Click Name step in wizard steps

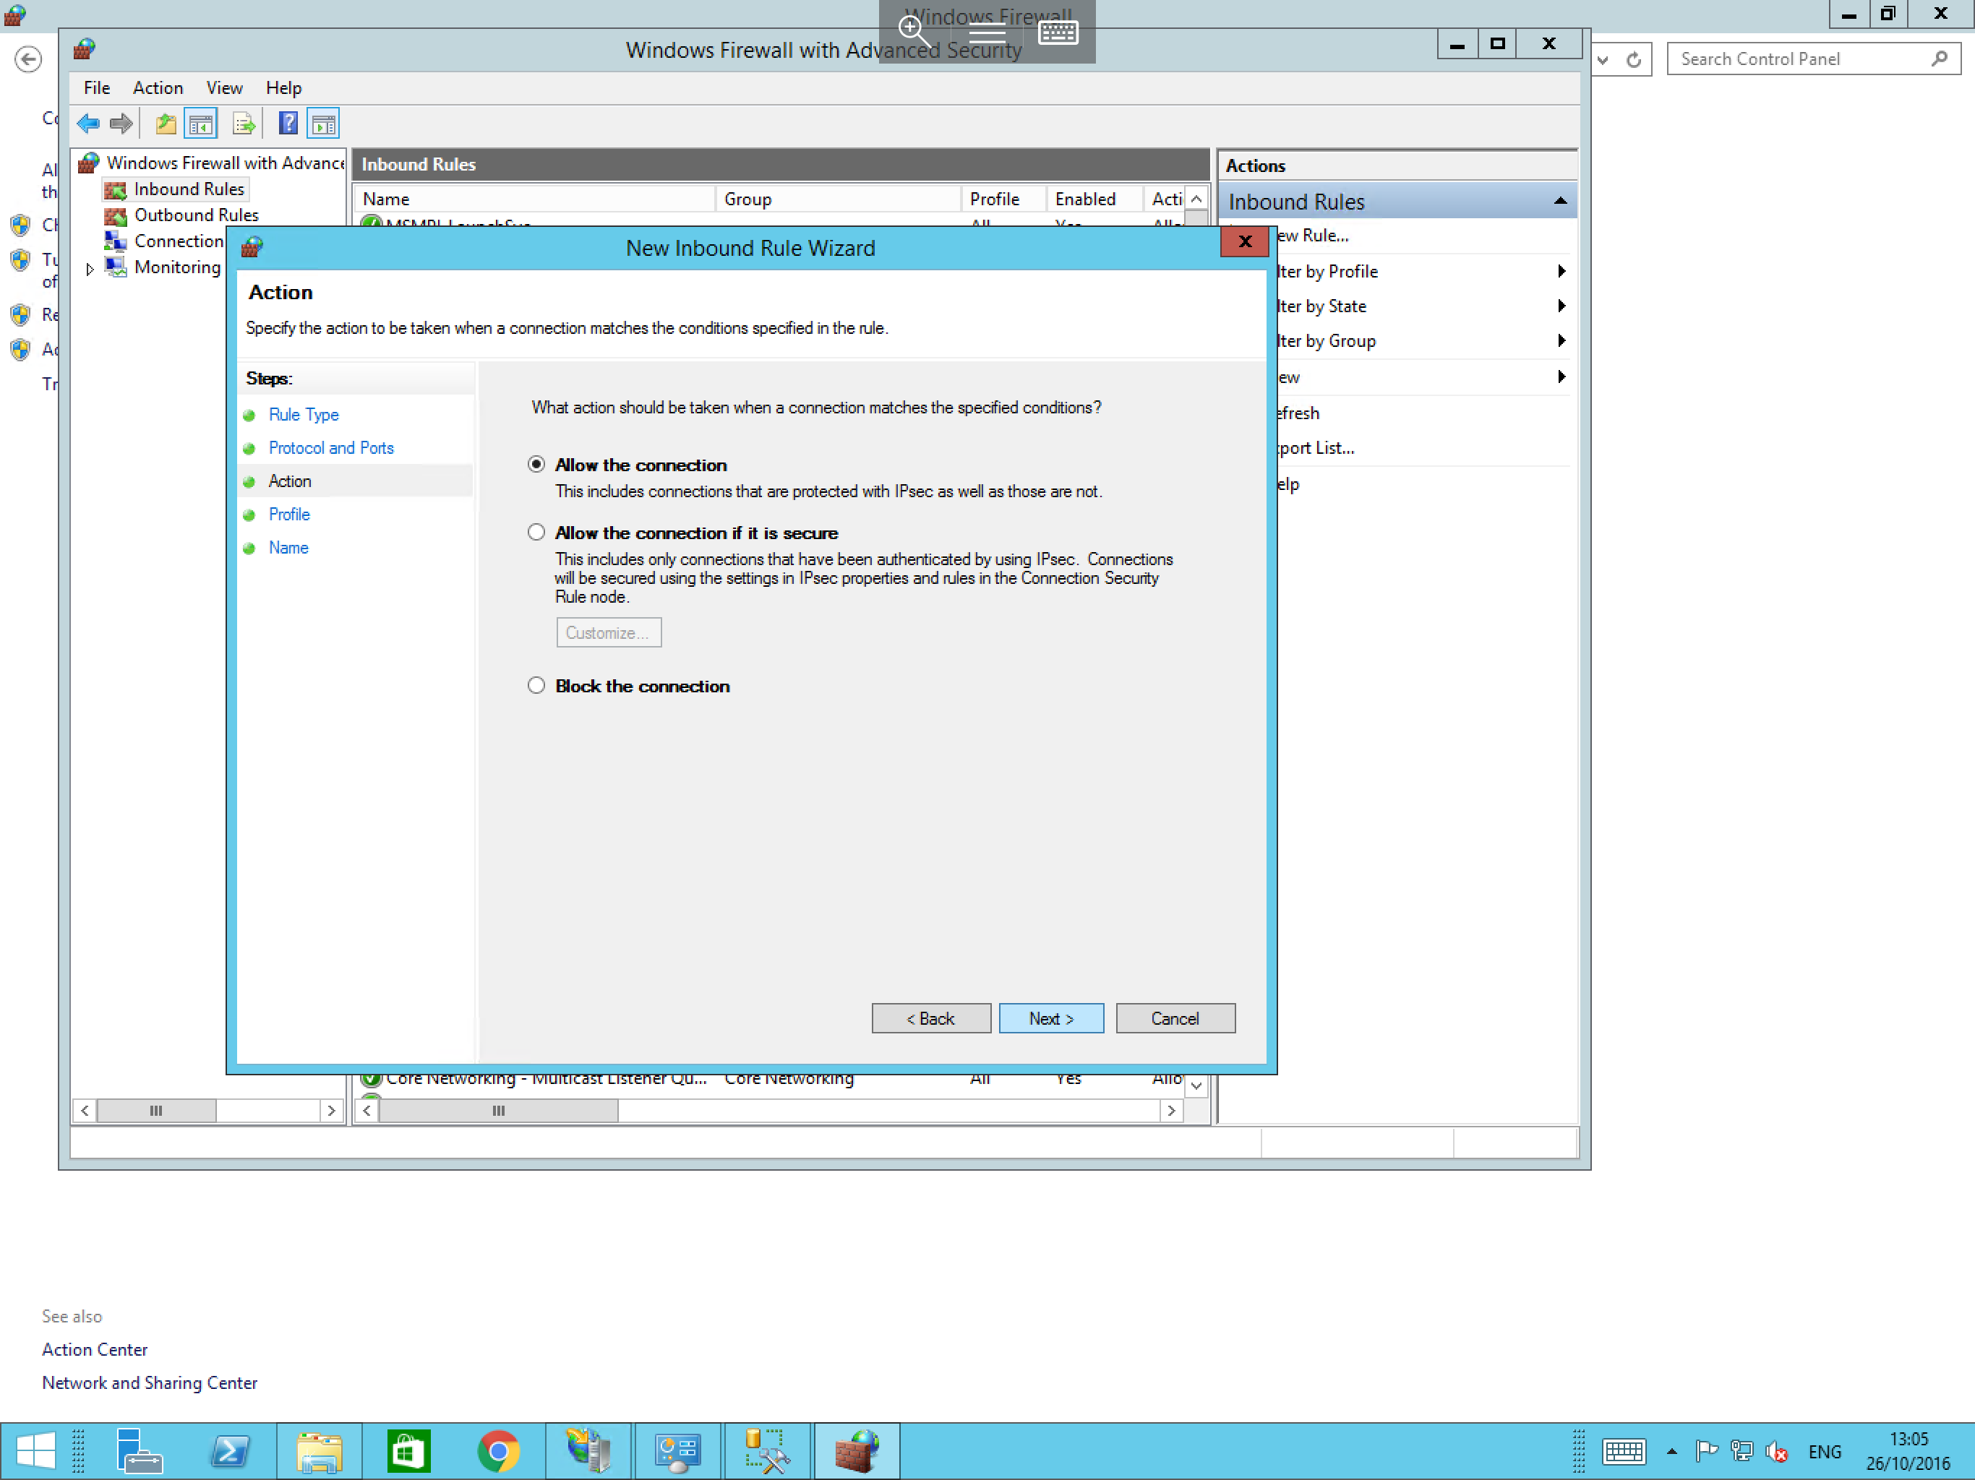[x=288, y=547]
